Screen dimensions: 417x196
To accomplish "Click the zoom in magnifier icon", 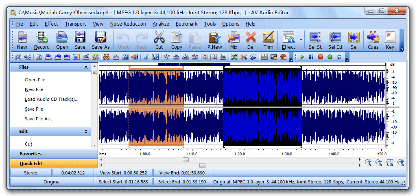I will 368,163.
